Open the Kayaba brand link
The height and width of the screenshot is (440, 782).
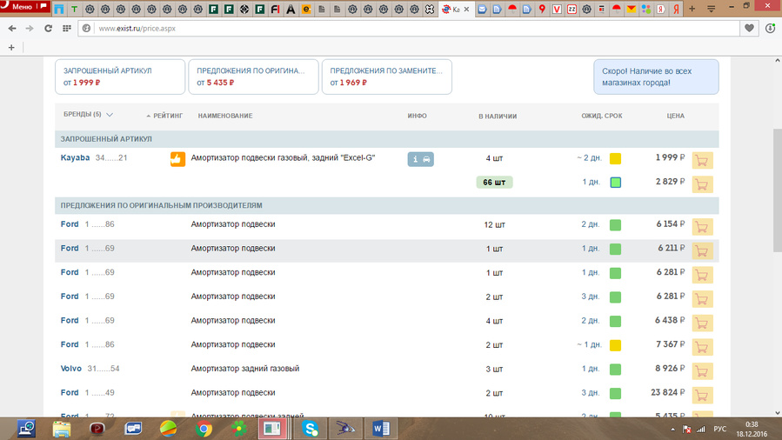coord(75,157)
